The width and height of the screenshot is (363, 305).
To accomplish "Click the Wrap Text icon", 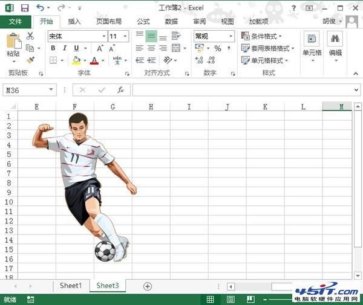I will click(176, 36).
